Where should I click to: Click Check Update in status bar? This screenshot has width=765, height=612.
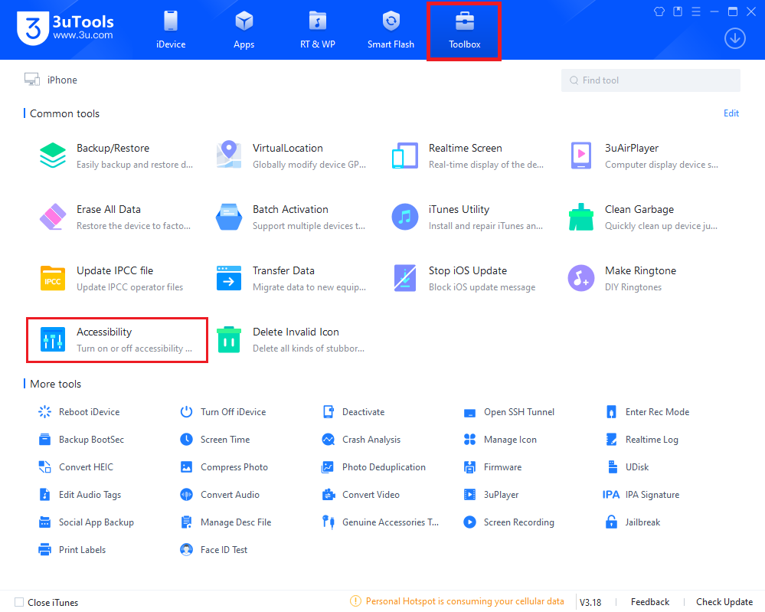pyautogui.click(x=724, y=602)
